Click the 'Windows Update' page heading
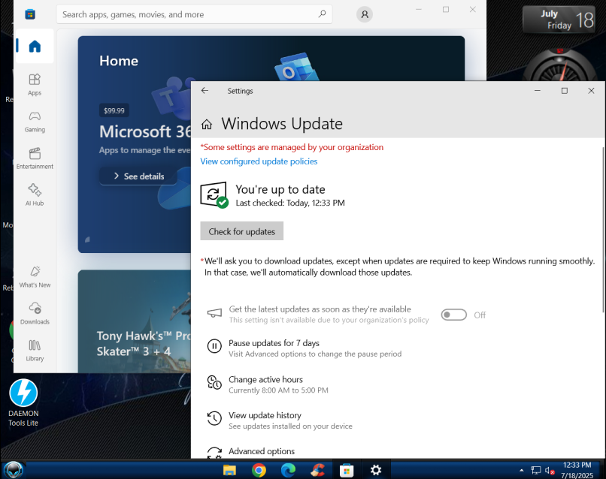This screenshot has height=479, width=606. (x=282, y=124)
